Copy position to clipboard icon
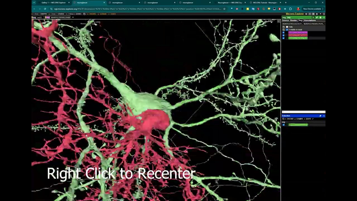 84,14
